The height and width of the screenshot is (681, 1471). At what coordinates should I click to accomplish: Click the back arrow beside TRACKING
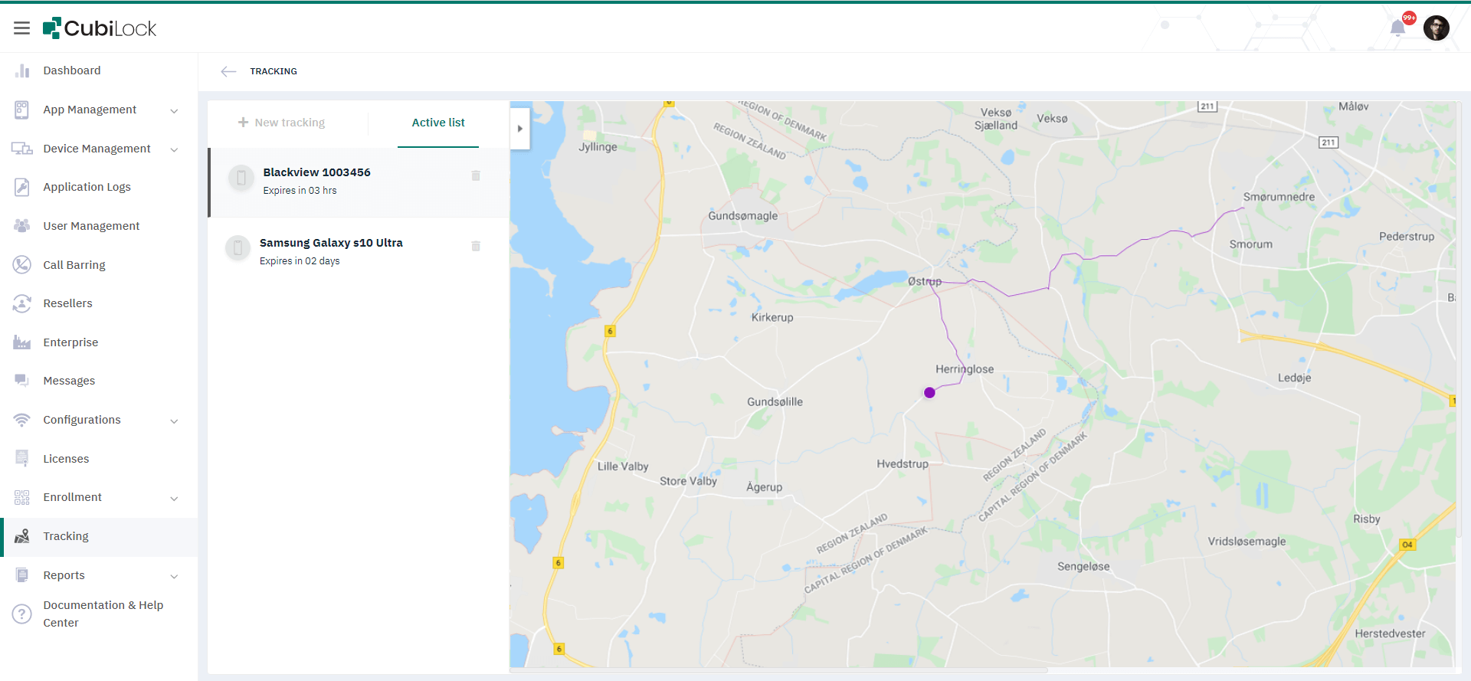tap(228, 71)
